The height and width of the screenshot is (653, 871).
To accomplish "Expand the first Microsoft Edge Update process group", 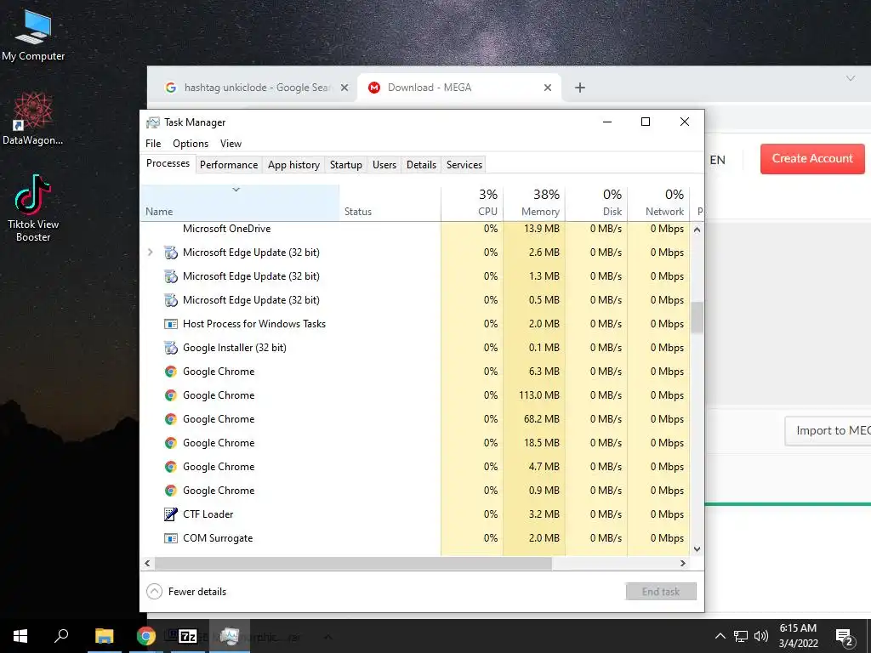I will click(150, 252).
